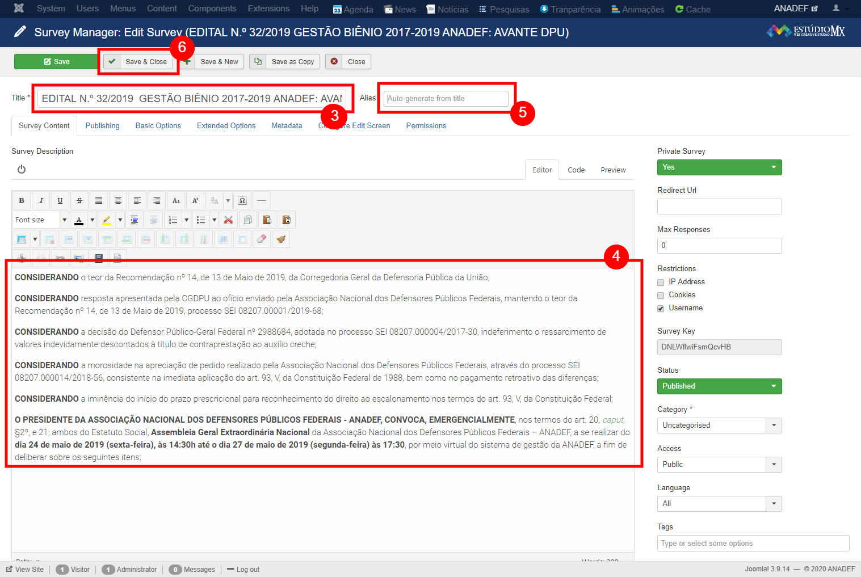Check the Cookies restriction box
861x577 pixels.
tap(661, 296)
